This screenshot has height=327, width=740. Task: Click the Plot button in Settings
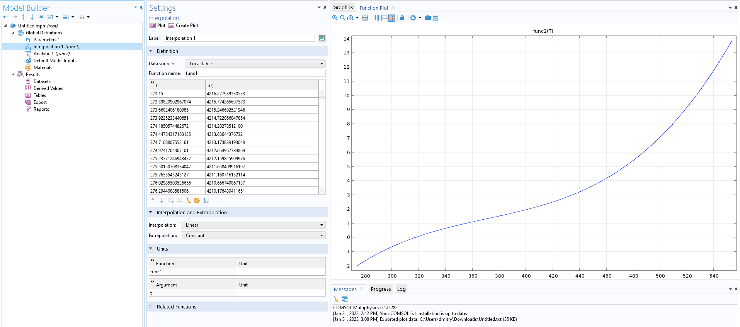coord(157,25)
